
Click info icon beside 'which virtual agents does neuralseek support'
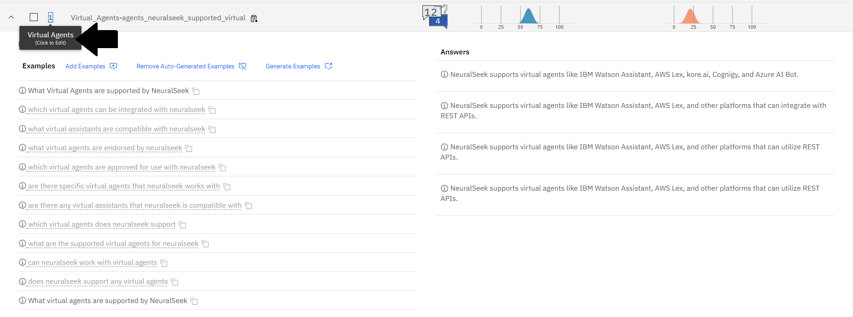click(x=22, y=224)
